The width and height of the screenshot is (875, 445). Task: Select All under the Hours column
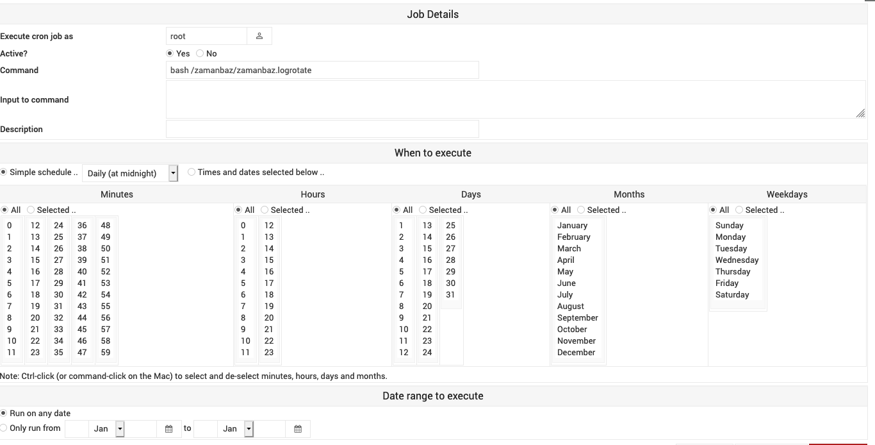pos(238,210)
